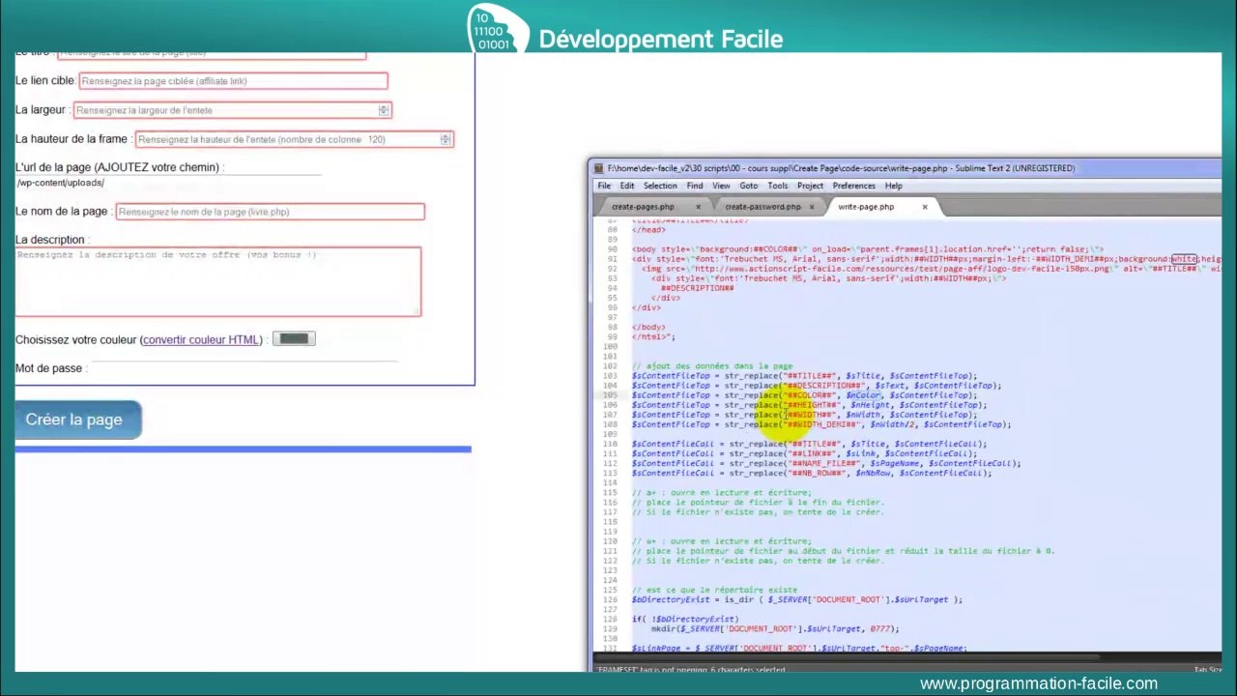Screen dimensions: 1237x696
Task: Click the "$nColor" variable on line 105
Action: pos(863,395)
